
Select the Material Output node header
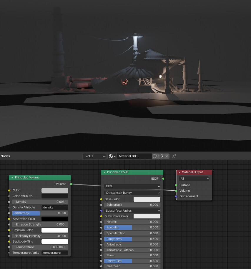click(194, 172)
